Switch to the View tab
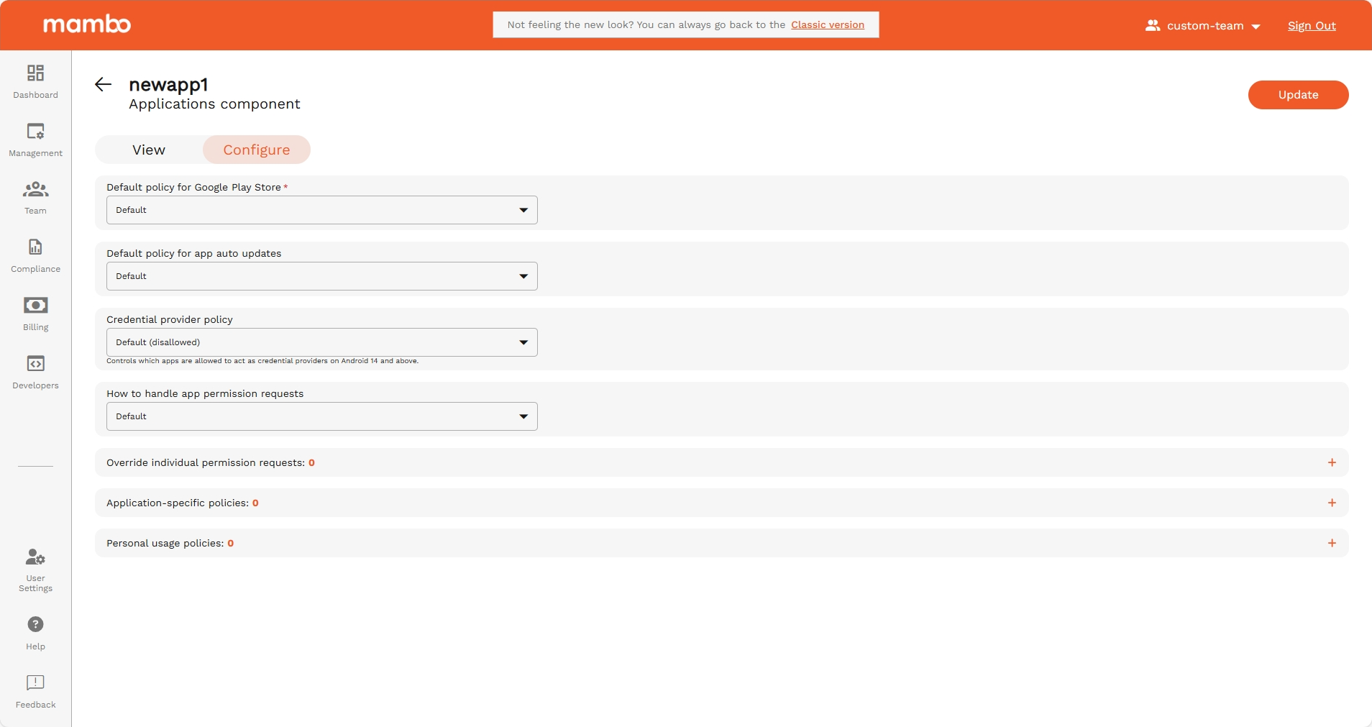Screen dimensions: 1372x727 tap(148, 150)
